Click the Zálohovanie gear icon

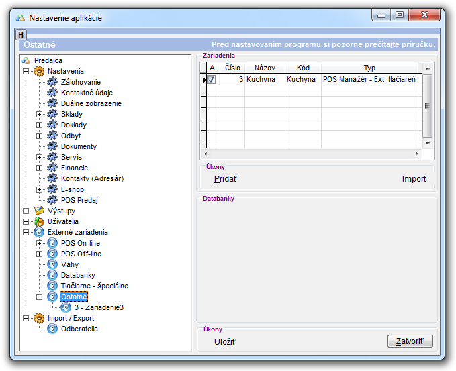pos(52,82)
